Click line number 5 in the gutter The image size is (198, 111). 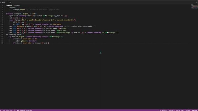(x=3, y=14)
